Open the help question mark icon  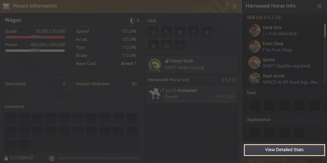tap(227, 6)
